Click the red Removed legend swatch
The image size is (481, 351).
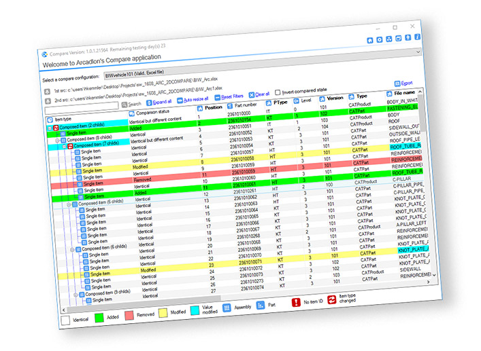[129, 316]
